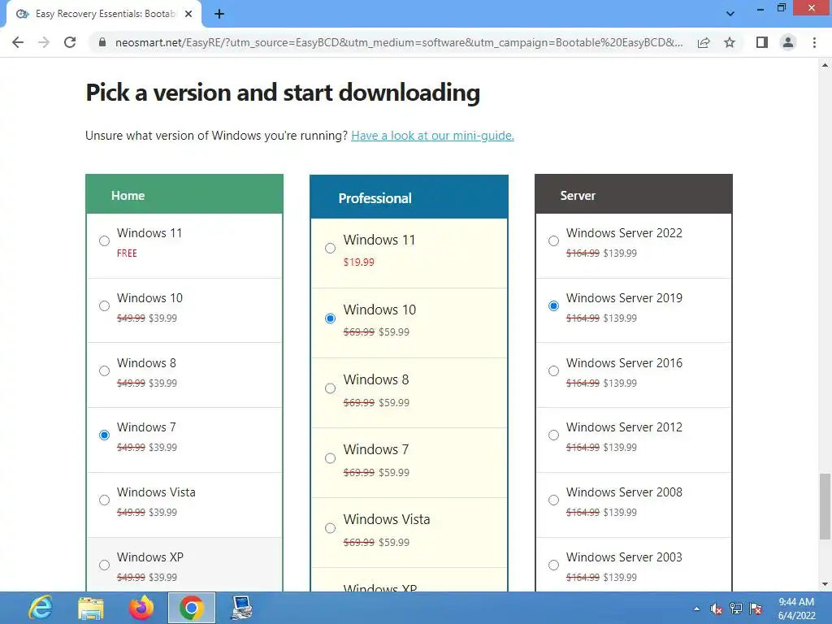Open the tab search dropdown

pyautogui.click(x=730, y=14)
